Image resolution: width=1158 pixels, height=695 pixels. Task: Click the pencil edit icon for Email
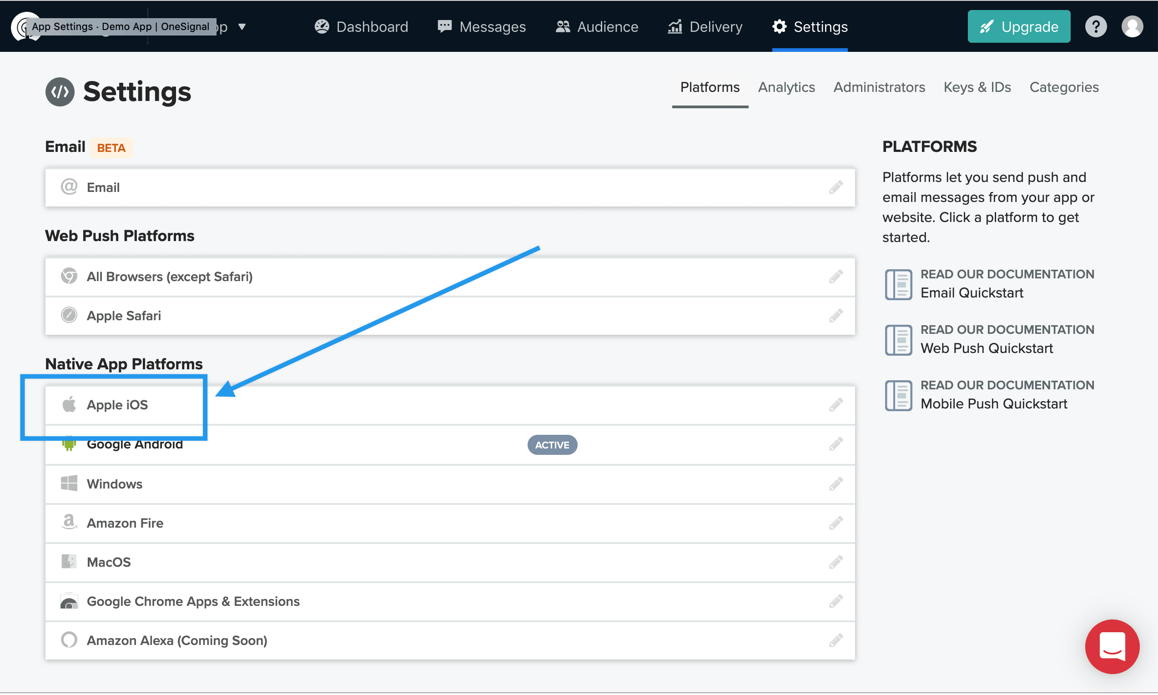(x=836, y=187)
